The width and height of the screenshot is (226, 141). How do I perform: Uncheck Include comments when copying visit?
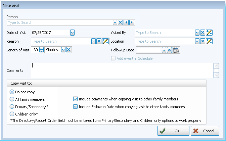(75, 99)
